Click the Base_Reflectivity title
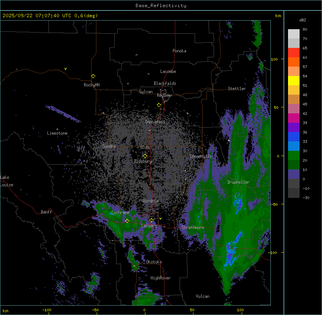 pos(161,6)
